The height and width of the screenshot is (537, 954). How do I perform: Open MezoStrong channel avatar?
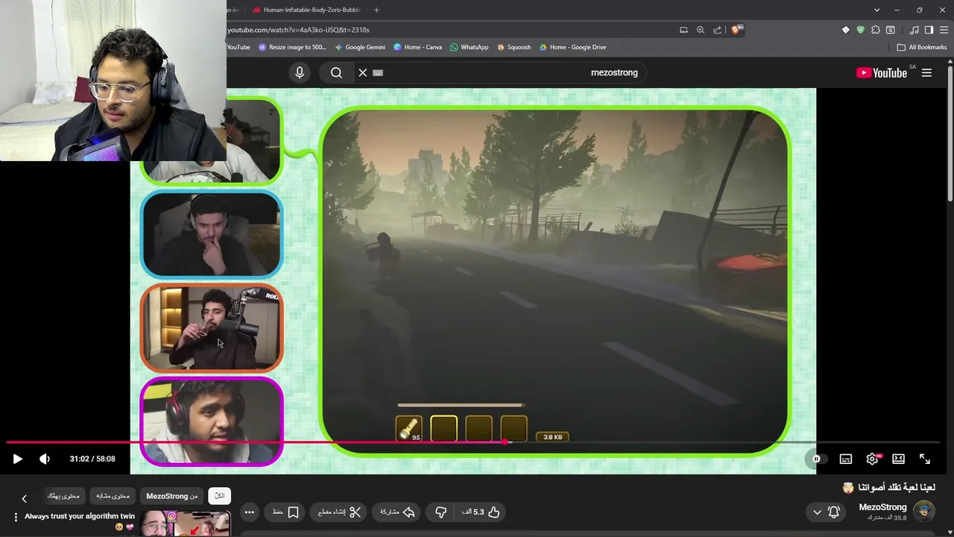point(924,512)
